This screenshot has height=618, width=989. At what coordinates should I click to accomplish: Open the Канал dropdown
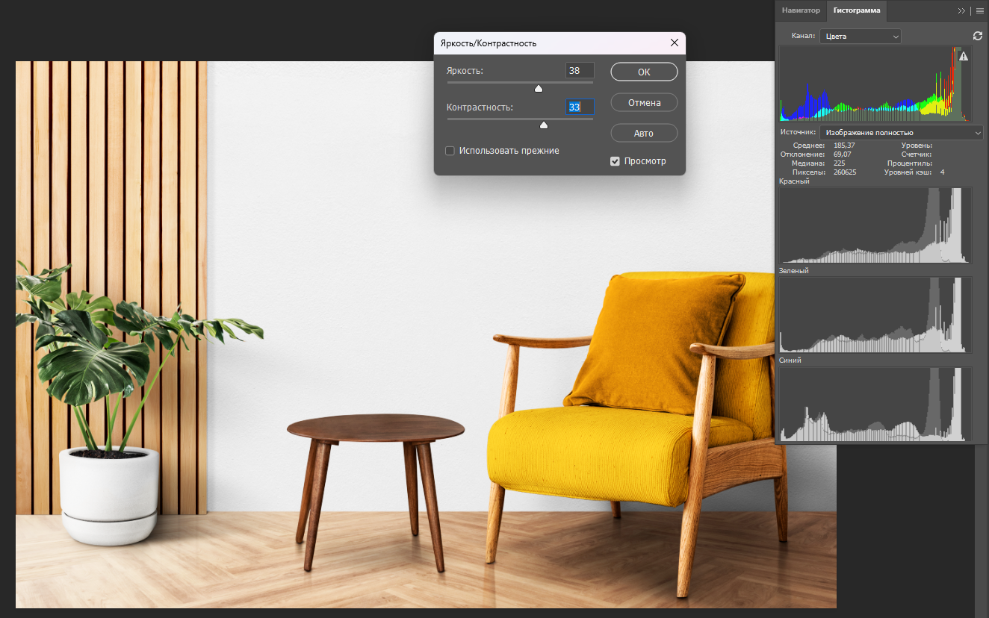[860, 36]
